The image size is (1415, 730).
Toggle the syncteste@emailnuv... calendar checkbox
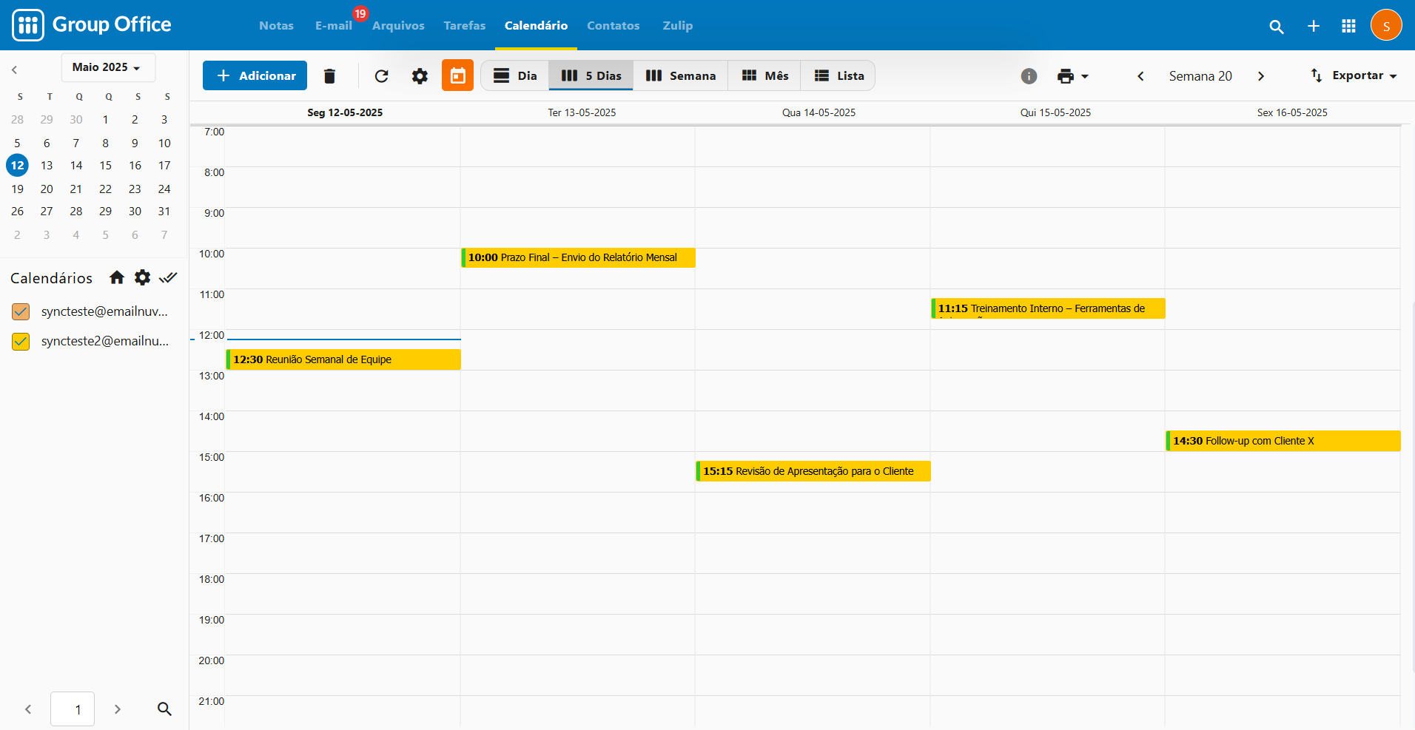[x=21, y=312]
